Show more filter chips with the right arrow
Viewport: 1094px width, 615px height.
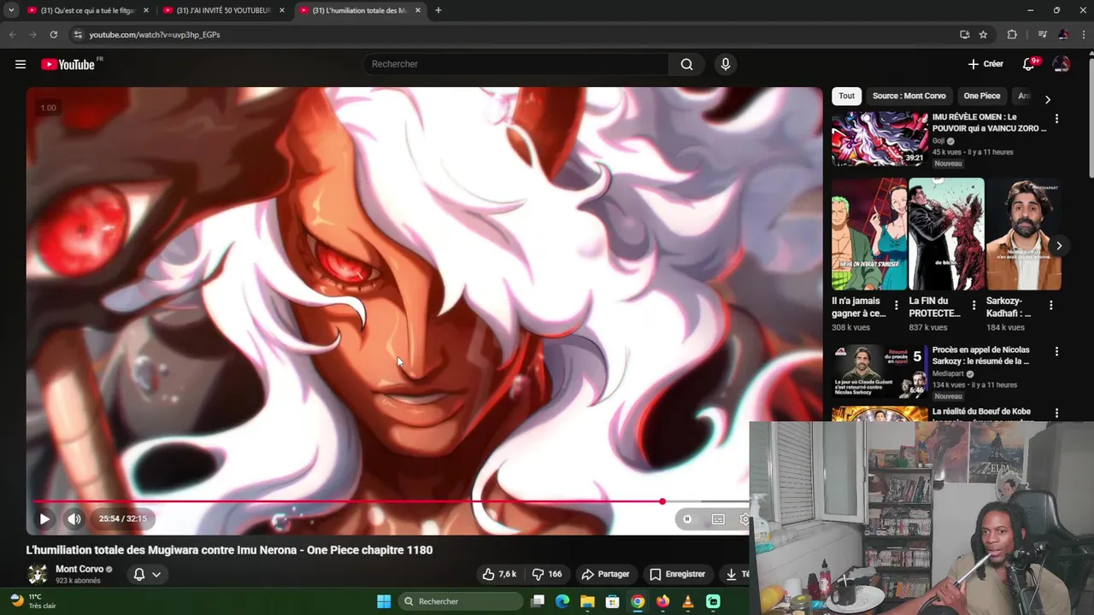click(x=1048, y=99)
